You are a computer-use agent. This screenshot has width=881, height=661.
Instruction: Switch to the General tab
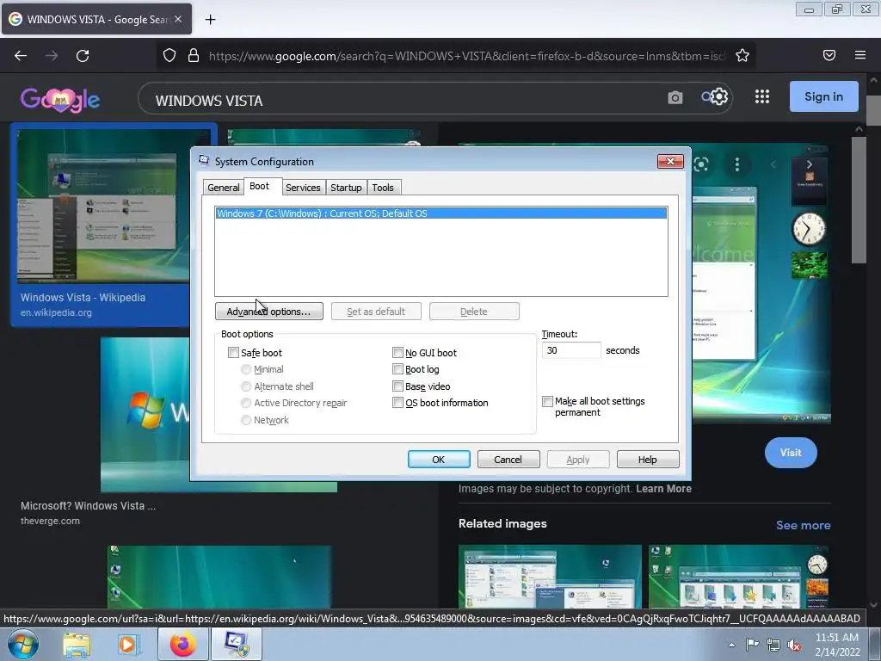[x=223, y=188]
